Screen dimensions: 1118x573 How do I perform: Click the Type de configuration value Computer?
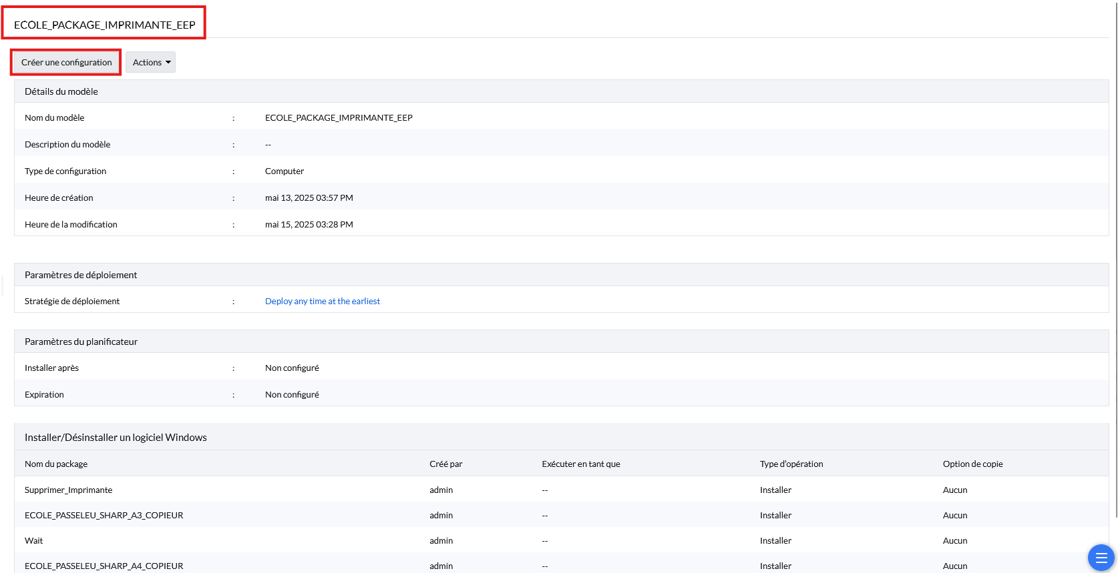pyautogui.click(x=285, y=171)
